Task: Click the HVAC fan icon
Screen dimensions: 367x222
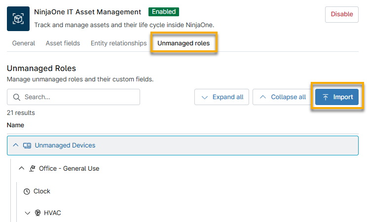Action: (37, 213)
